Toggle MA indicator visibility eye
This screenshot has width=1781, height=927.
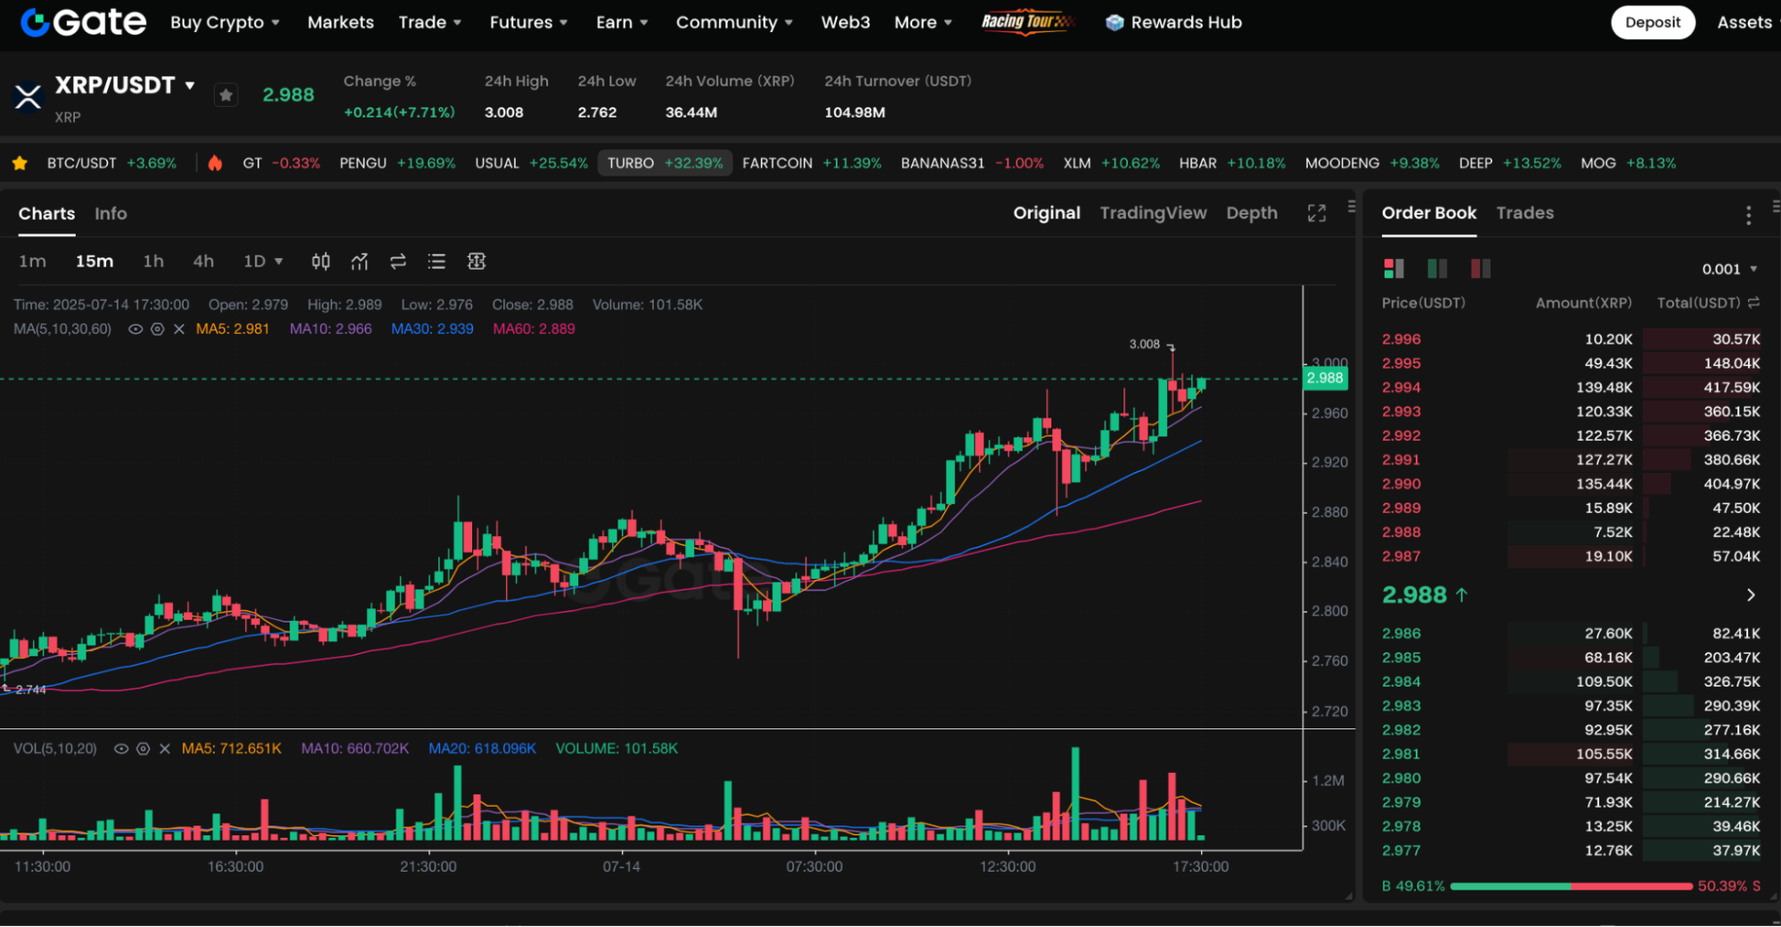tap(135, 329)
